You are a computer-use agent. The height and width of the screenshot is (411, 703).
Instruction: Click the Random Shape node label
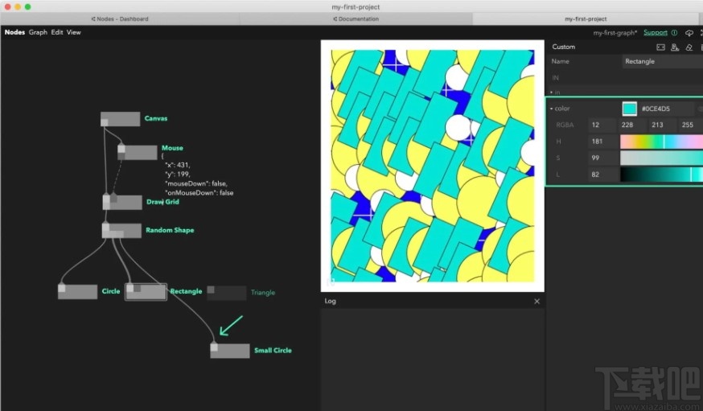pos(170,230)
